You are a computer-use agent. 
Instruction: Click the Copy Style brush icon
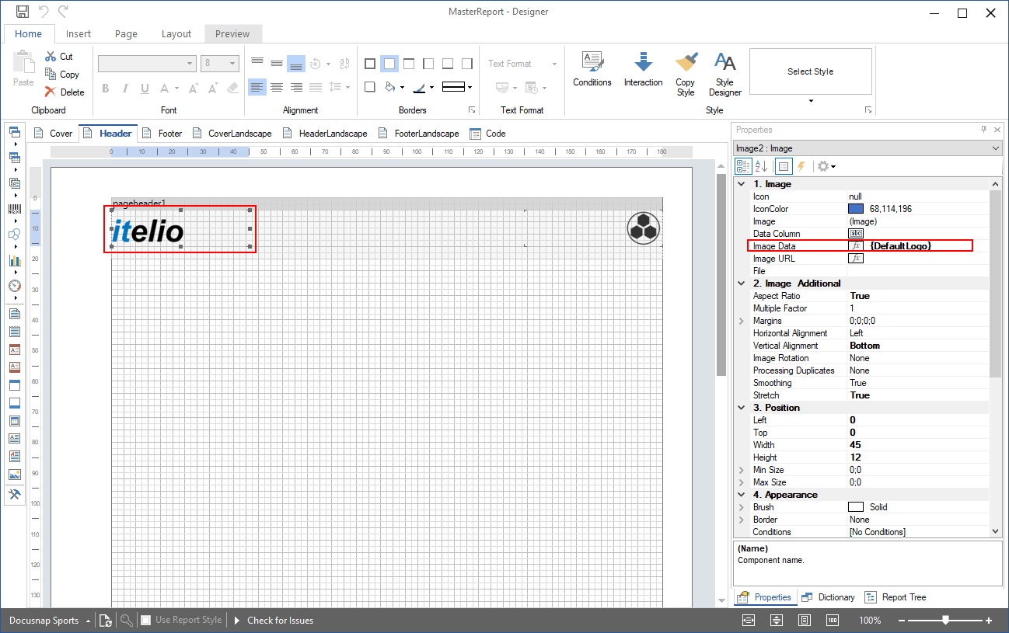coord(686,71)
